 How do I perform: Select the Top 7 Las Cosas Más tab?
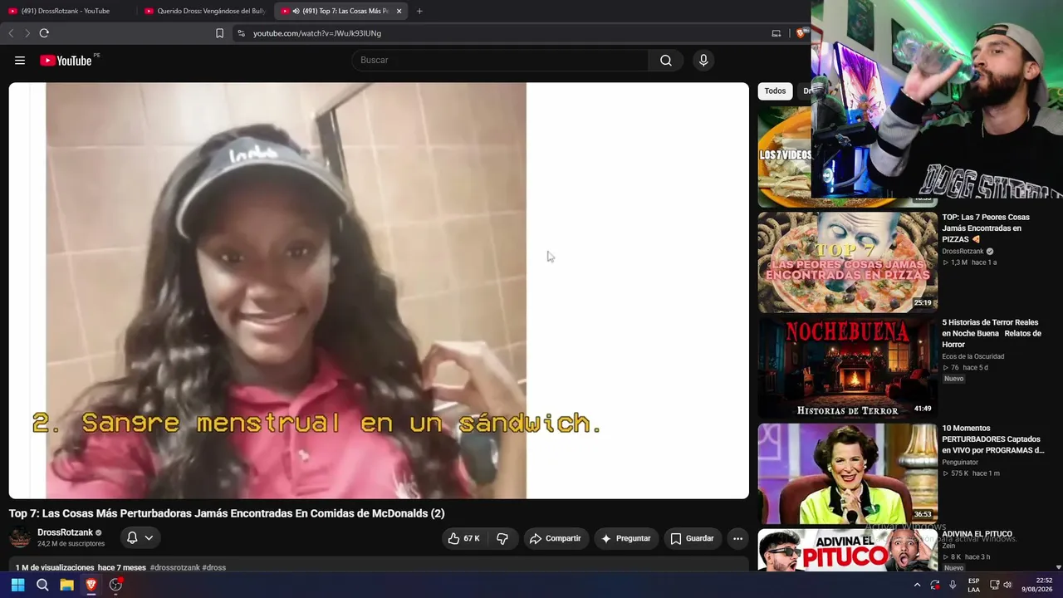(x=340, y=11)
